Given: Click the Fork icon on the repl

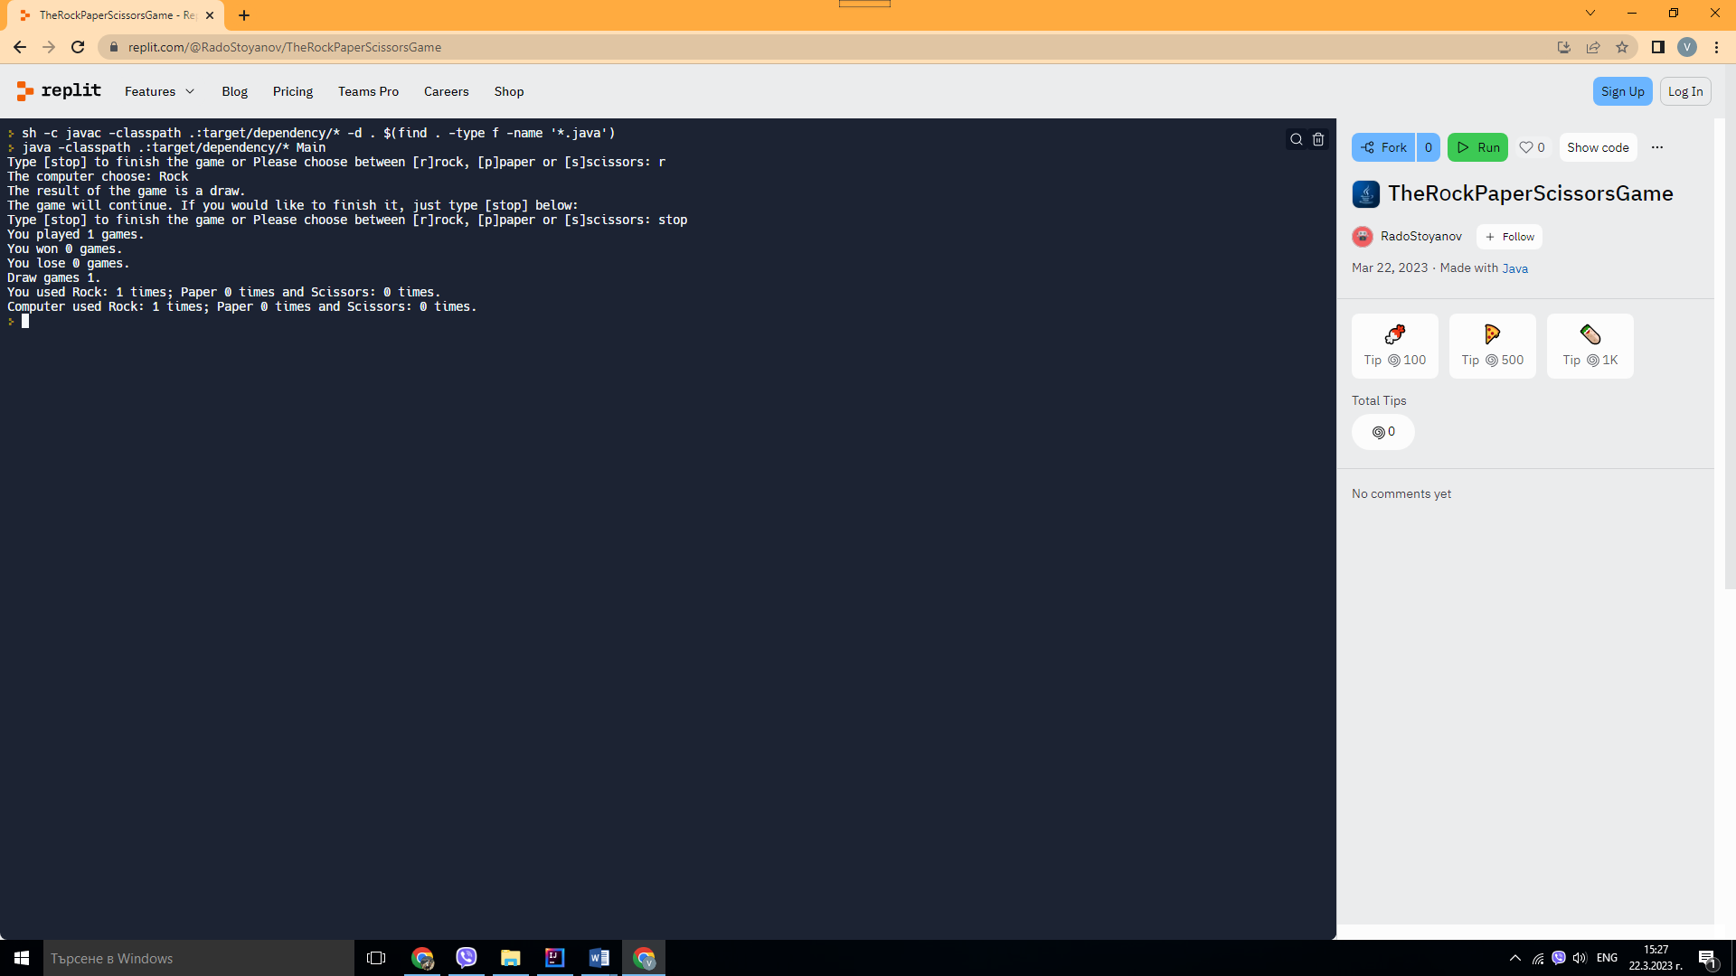Looking at the screenshot, I should [x=1370, y=146].
